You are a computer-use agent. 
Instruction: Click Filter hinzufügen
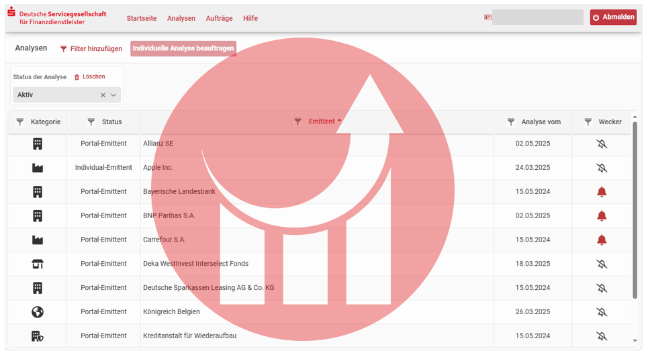click(x=91, y=49)
